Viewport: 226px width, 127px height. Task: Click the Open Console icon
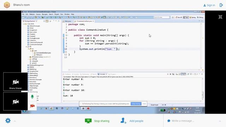click(195, 74)
